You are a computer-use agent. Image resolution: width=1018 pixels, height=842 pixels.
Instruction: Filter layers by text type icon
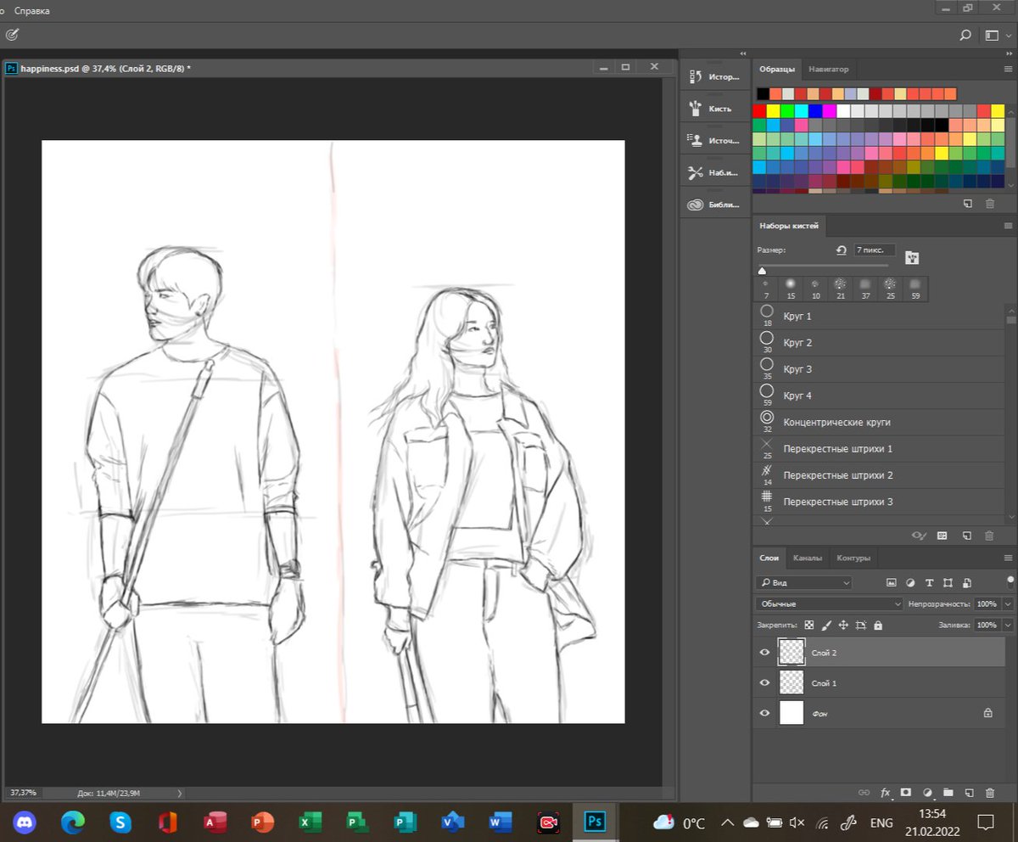point(929,583)
